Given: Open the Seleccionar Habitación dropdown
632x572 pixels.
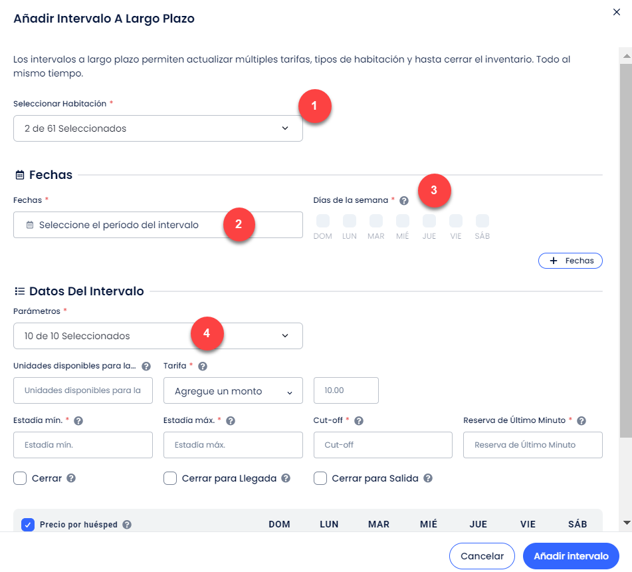Looking at the screenshot, I should (158, 128).
